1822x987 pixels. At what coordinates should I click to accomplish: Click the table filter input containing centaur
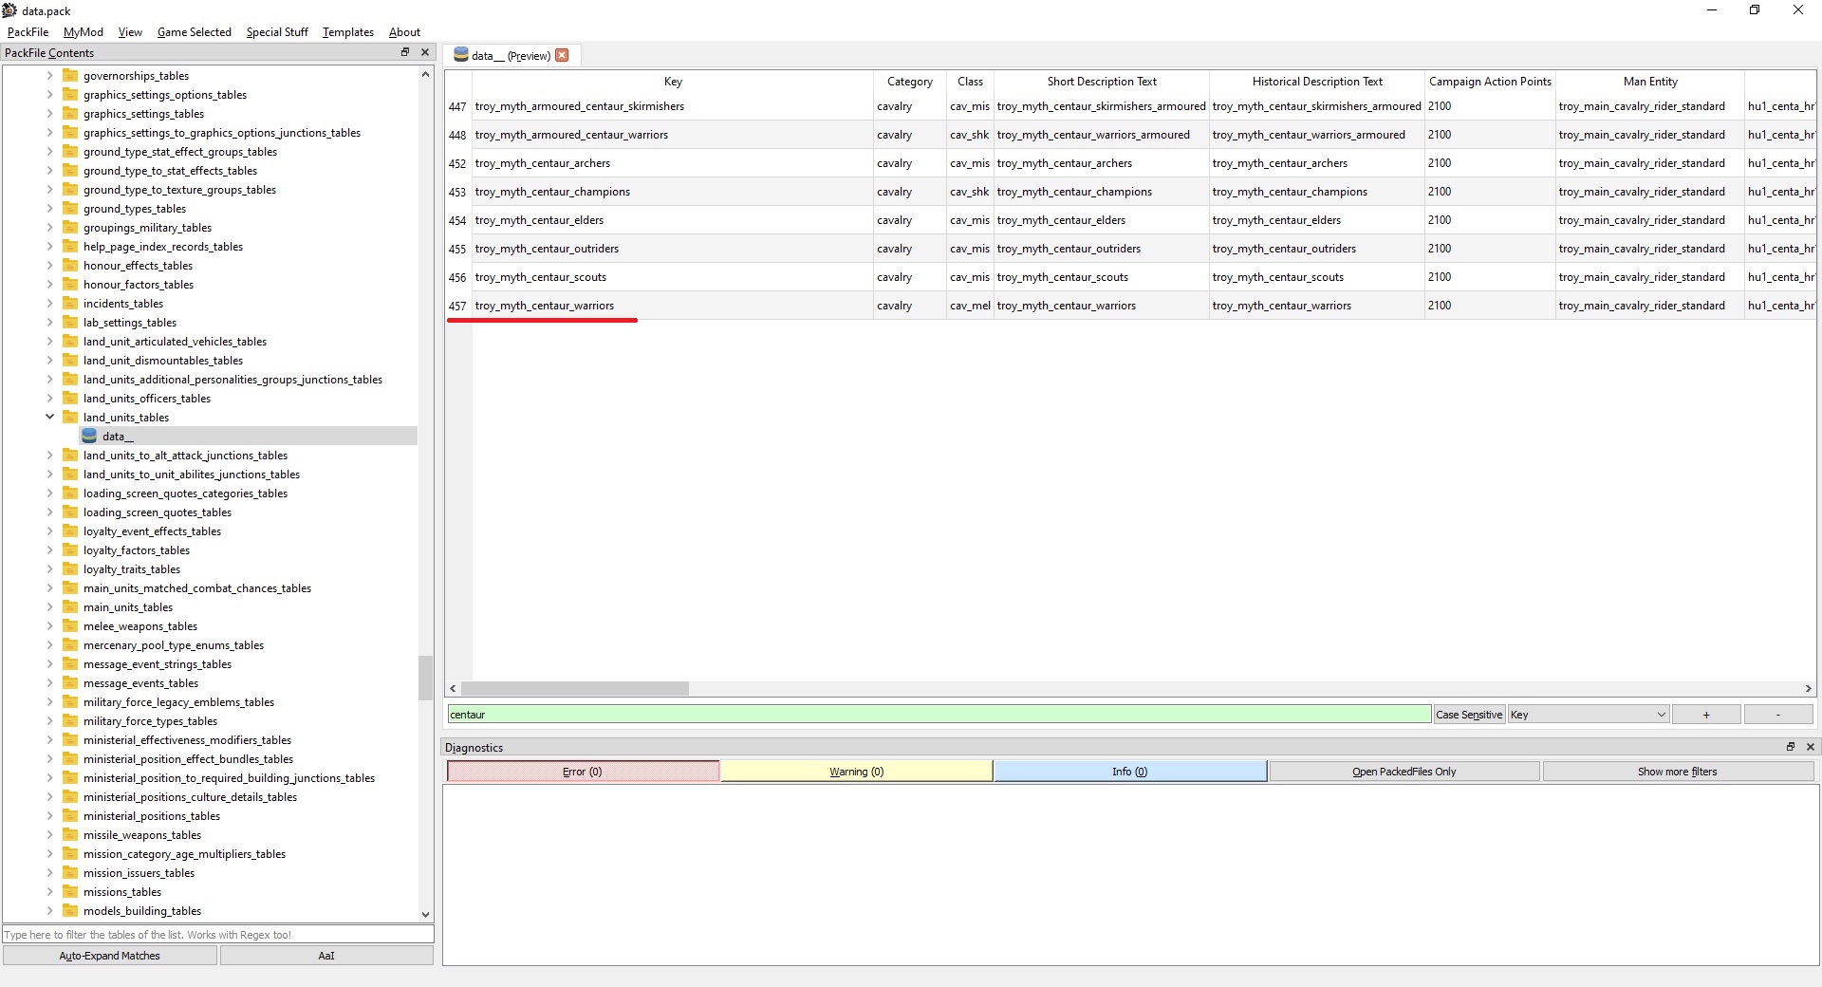click(939, 715)
